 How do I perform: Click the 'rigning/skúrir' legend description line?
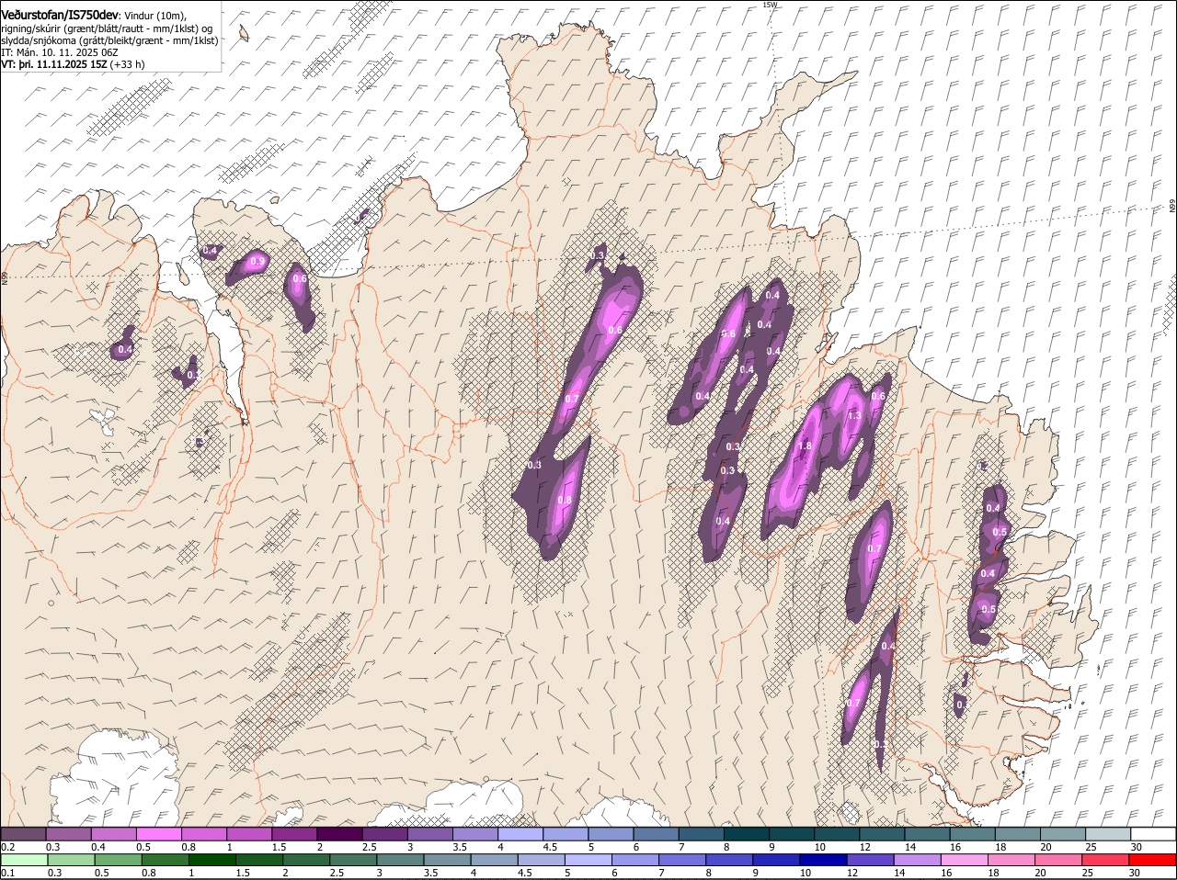106,28
